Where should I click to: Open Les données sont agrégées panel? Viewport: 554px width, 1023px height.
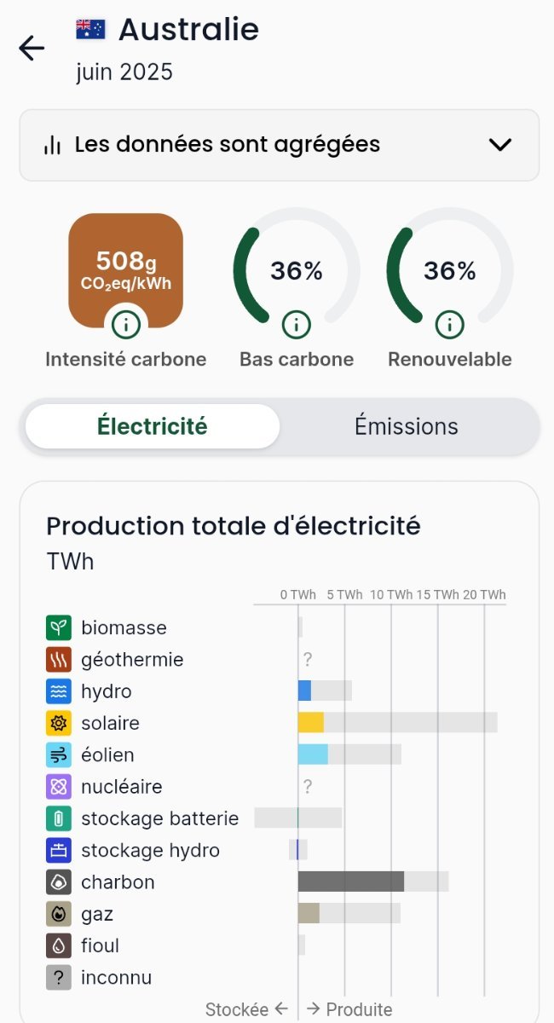coord(227,145)
